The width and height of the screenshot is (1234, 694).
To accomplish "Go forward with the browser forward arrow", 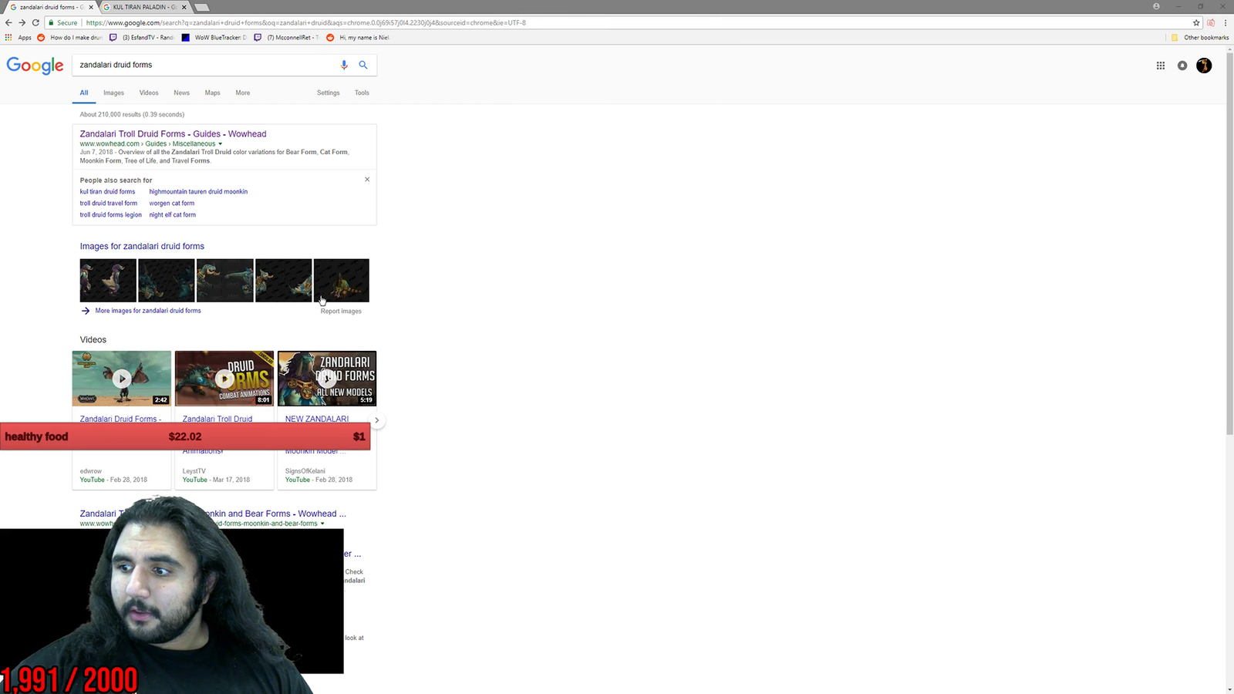I will [x=22, y=22].
